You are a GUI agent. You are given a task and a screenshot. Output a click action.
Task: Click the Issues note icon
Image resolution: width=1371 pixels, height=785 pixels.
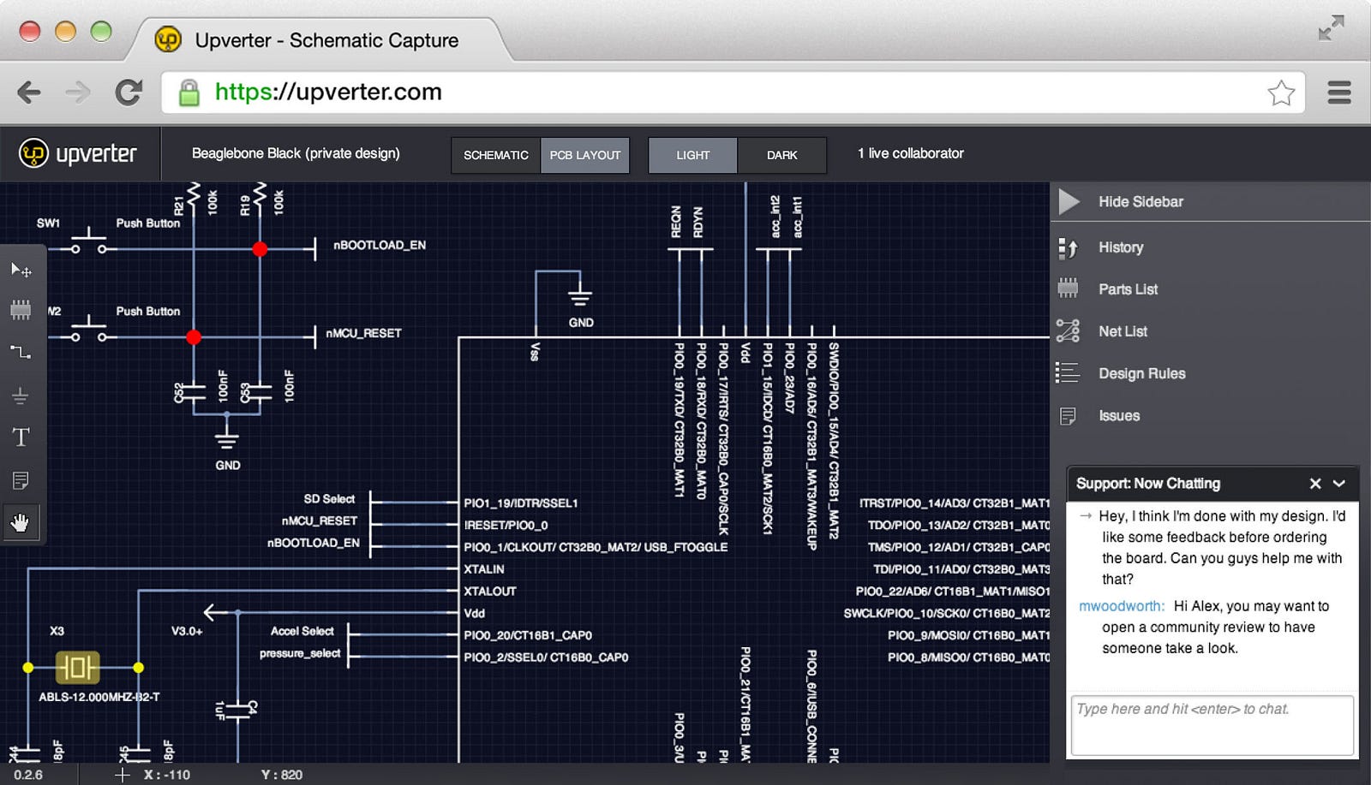pyautogui.click(x=1068, y=416)
